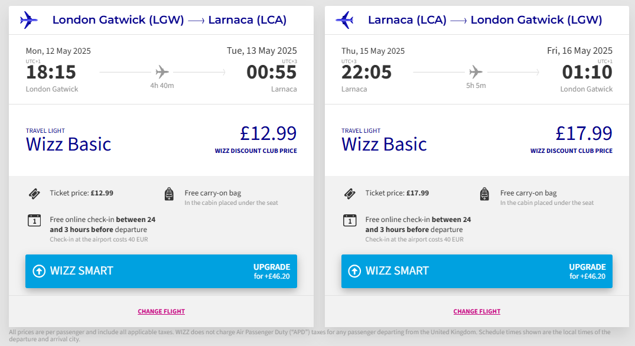This screenshot has width=635, height=346.
Task: Click CHANGE FLIGHT for the Larnaca to Gatwick flight
Action: point(477,311)
